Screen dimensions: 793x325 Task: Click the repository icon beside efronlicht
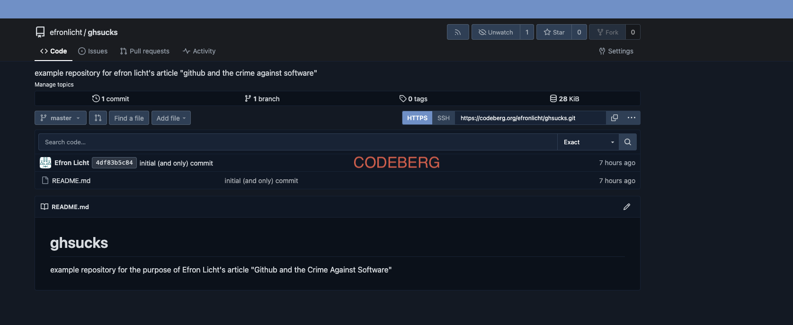tap(40, 32)
